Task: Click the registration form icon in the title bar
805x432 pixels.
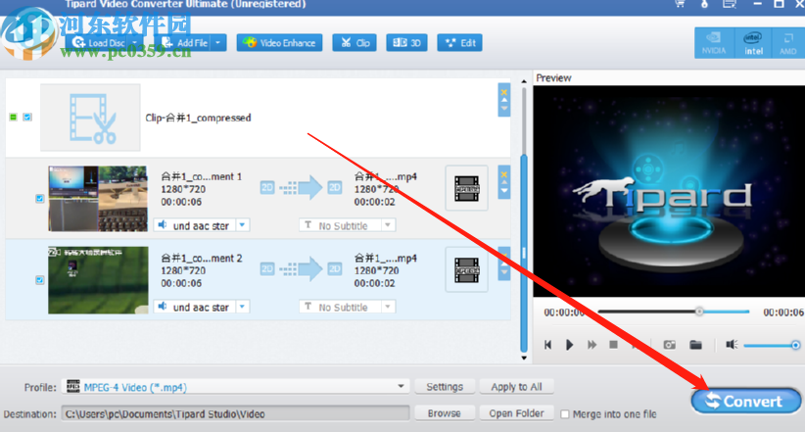Action: [730, 4]
